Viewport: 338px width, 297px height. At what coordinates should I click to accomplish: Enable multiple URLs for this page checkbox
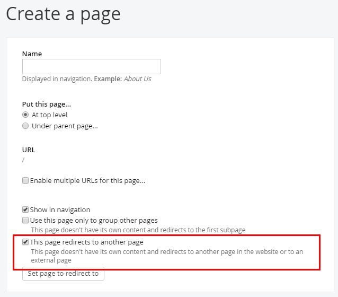[x=25, y=180]
